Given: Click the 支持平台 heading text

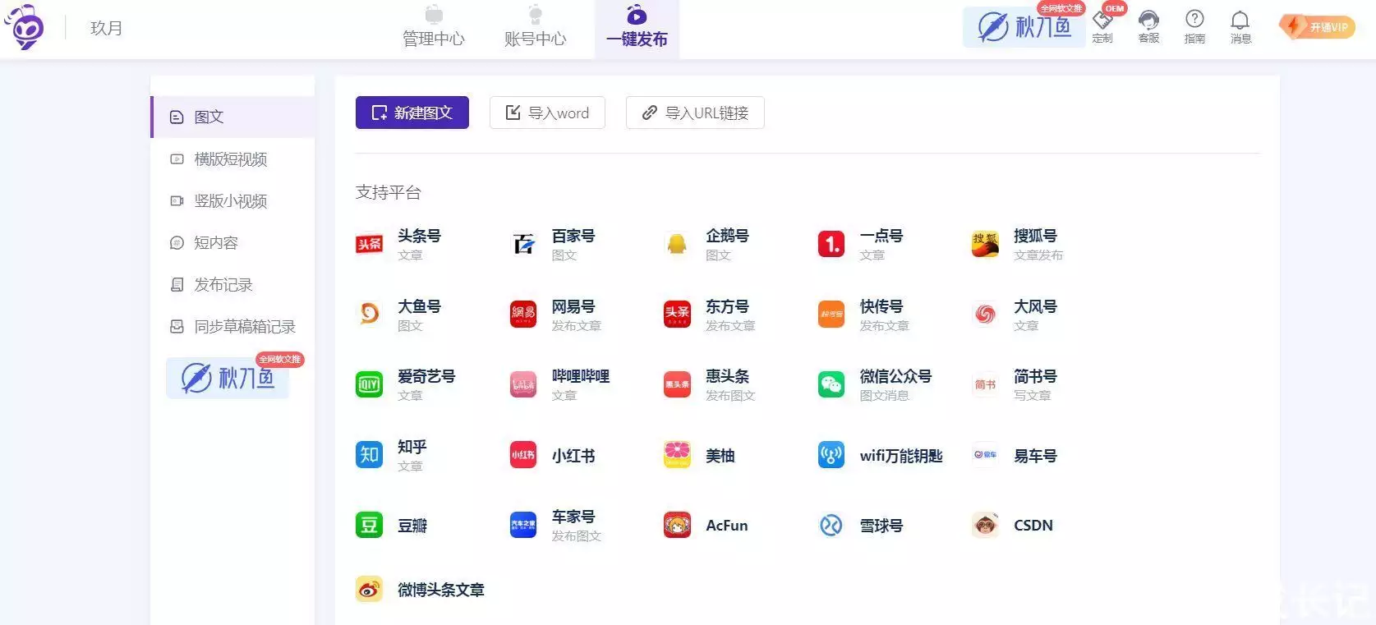Looking at the screenshot, I should (x=389, y=192).
